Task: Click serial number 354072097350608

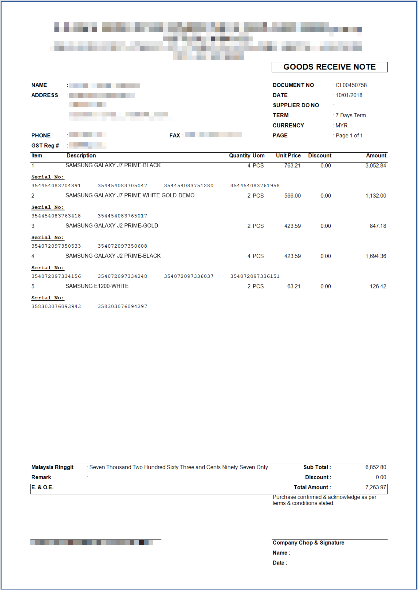Action: [122, 246]
